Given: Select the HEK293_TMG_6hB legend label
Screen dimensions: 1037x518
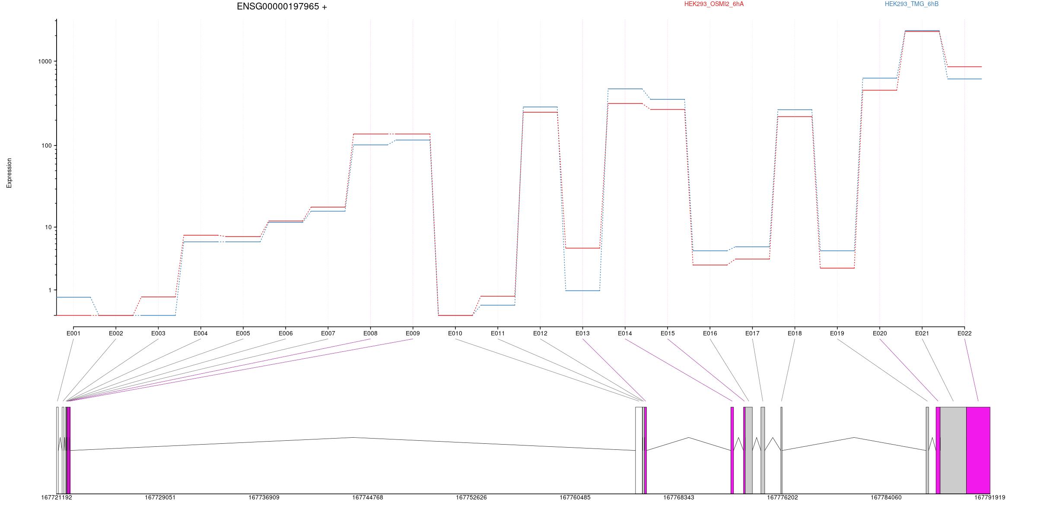Looking at the screenshot, I should [x=912, y=4].
